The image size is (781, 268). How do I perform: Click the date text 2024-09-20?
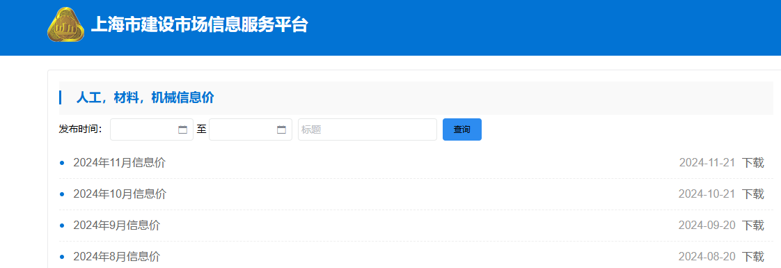click(707, 225)
